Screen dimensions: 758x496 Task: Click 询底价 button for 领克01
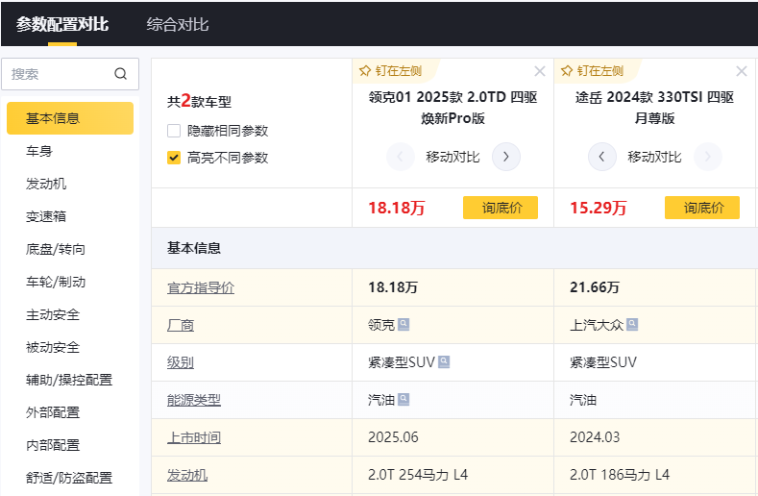pyautogui.click(x=501, y=208)
